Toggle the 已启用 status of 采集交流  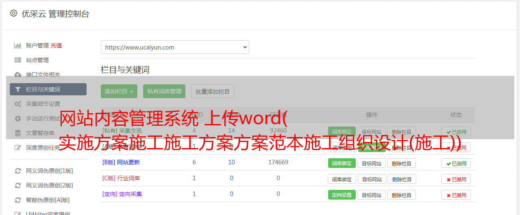click(456, 132)
